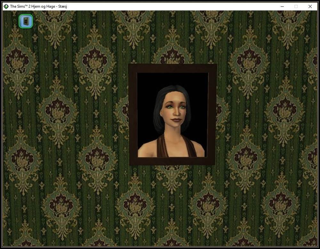Maximize the Sims 2 window
This screenshot has height=249, width=320.
[296, 6]
